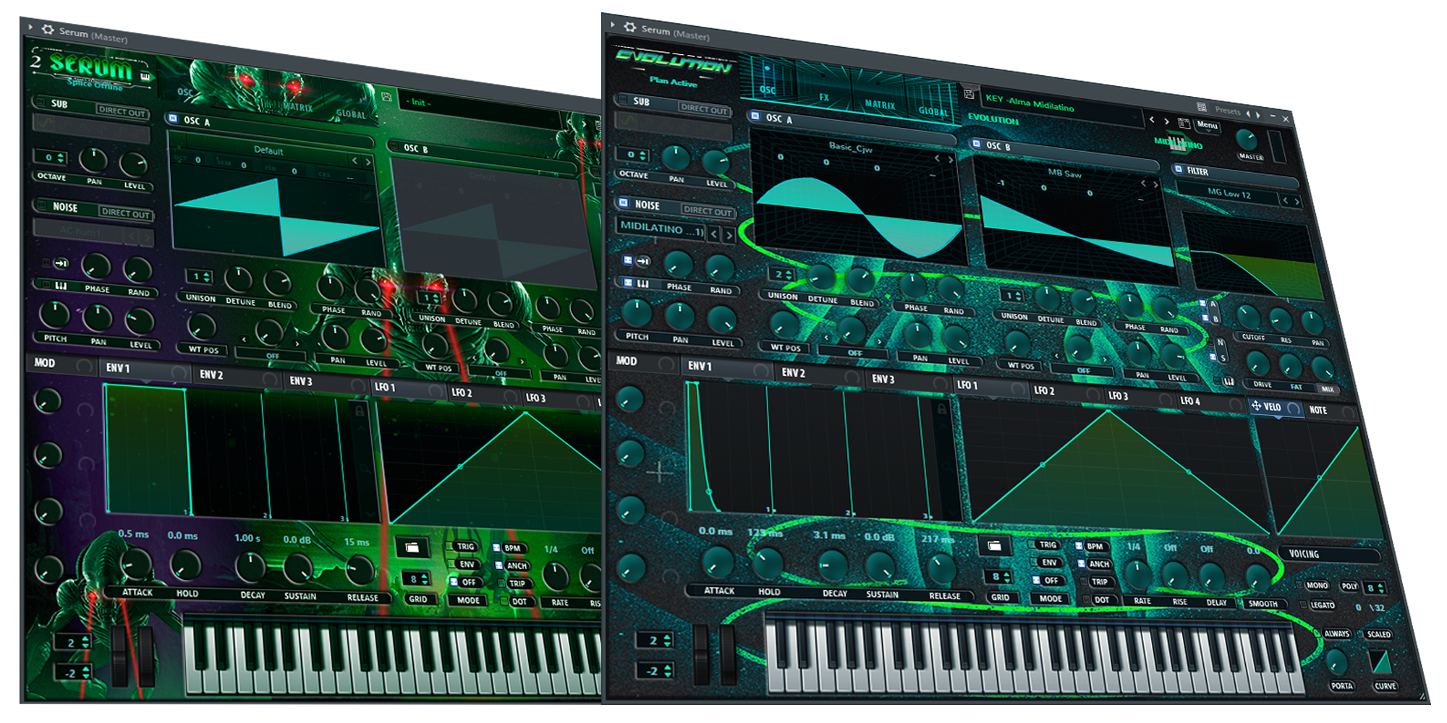The image size is (1447, 723).
Task: Enable the LEGATO checkbox in Evolution window
Action: (x=1304, y=604)
